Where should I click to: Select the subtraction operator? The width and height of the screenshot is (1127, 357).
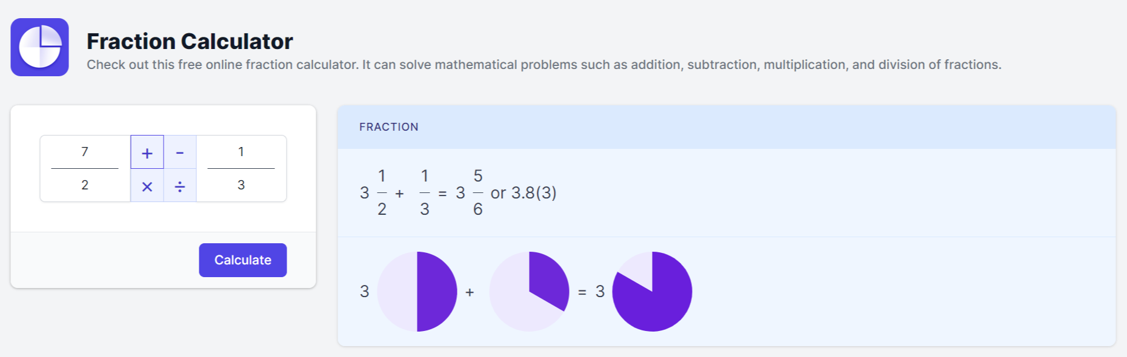click(x=179, y=152)
